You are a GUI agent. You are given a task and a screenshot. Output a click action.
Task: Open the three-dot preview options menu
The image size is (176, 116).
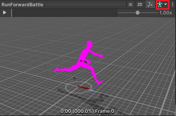[x=173, y=4]
